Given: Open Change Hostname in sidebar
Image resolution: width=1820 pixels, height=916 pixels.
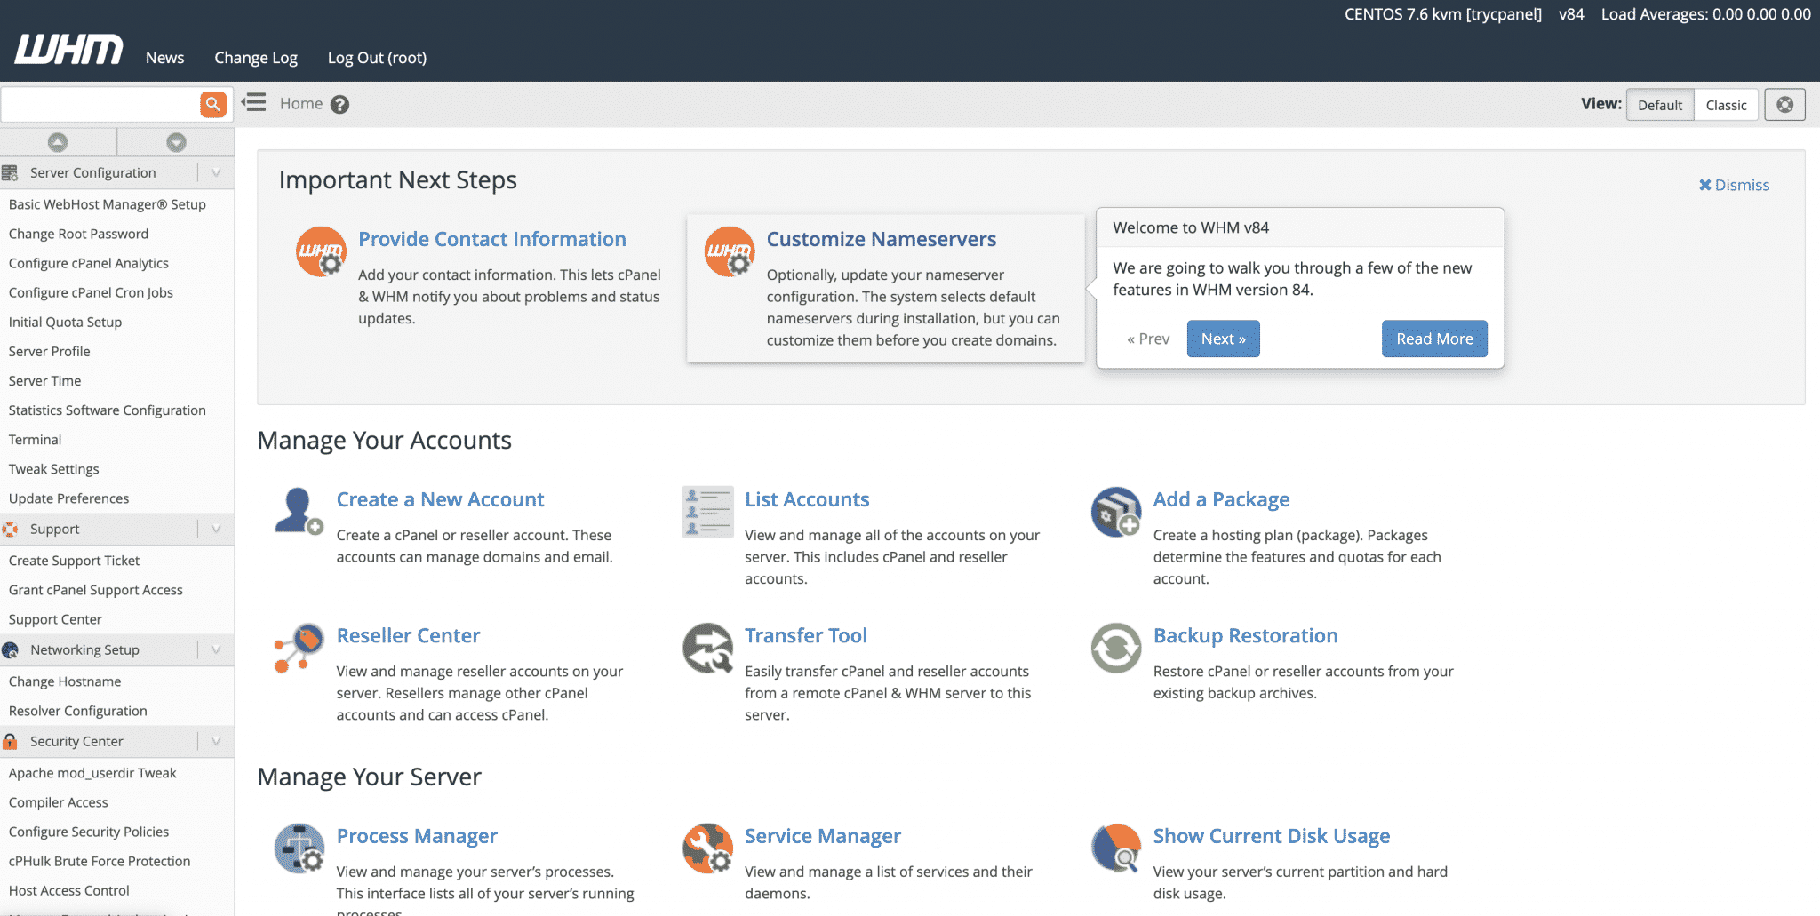Looking at the screenshot, I should [x=65, y=681].
